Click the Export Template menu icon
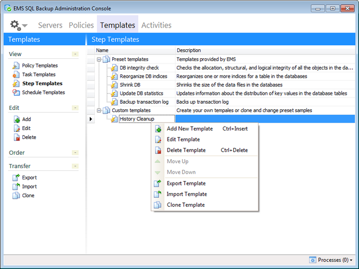359x269 pixels. 158,183
